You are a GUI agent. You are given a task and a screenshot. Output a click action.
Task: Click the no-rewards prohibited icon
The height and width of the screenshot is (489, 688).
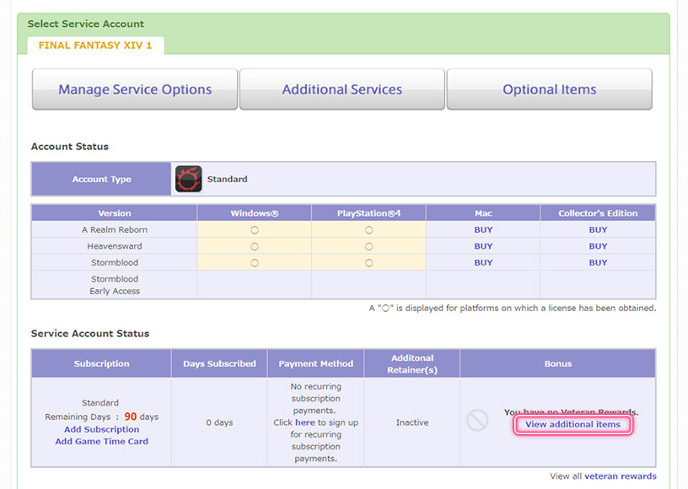tap(477, 420)
